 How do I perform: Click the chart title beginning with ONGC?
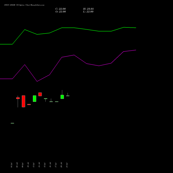point(24,5)
